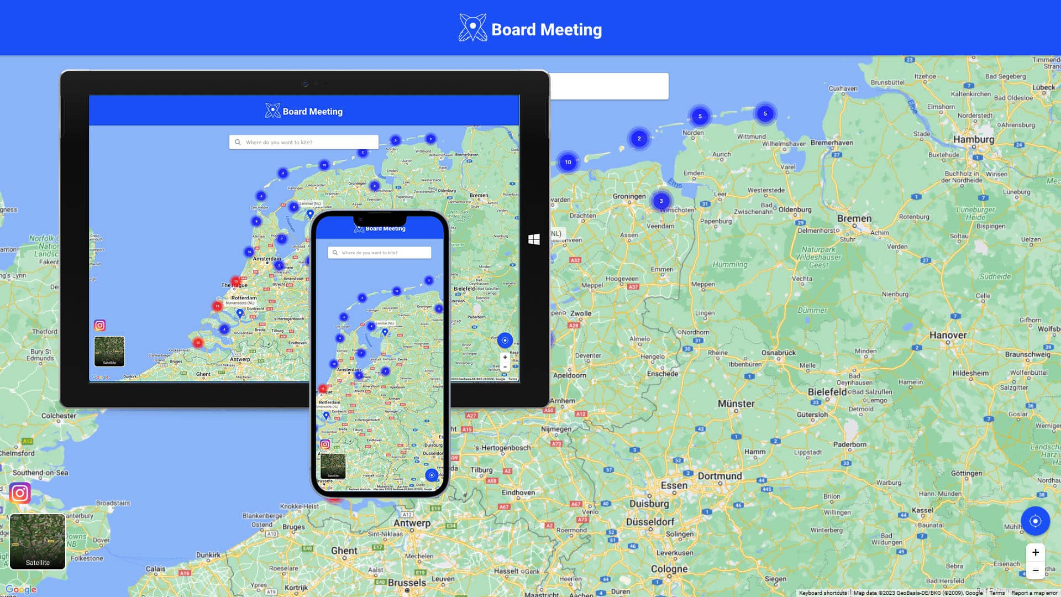Click the Board Meeting header title
The width and height of the screenshot is (1061, 597).
(546, 29)
